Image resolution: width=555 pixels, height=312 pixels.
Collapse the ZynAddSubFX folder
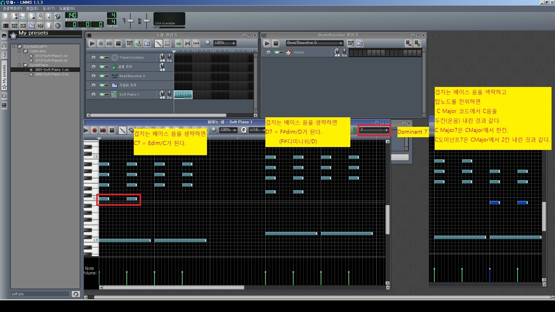pos(13,46)
